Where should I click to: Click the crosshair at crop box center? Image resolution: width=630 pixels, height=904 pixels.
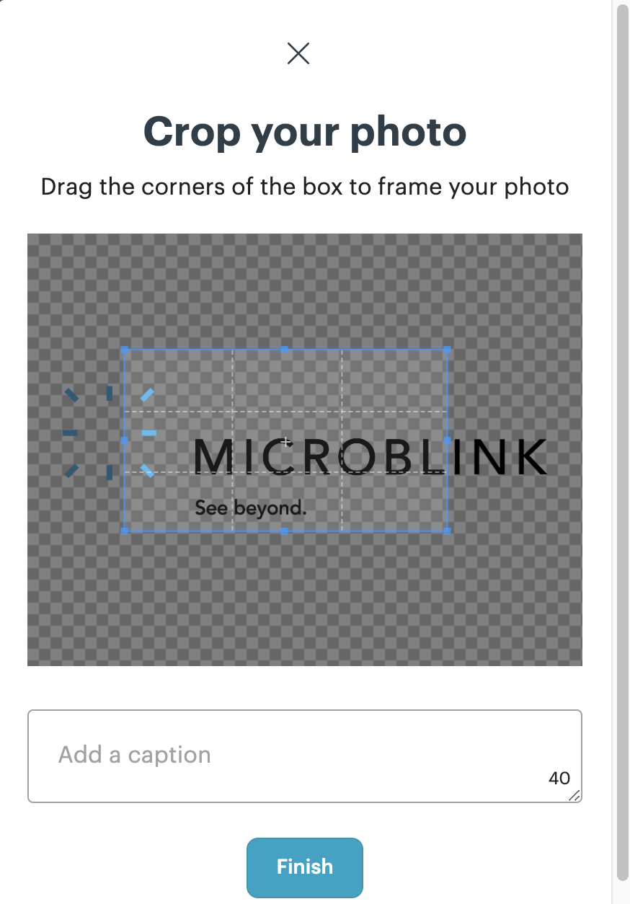[285, 441]
